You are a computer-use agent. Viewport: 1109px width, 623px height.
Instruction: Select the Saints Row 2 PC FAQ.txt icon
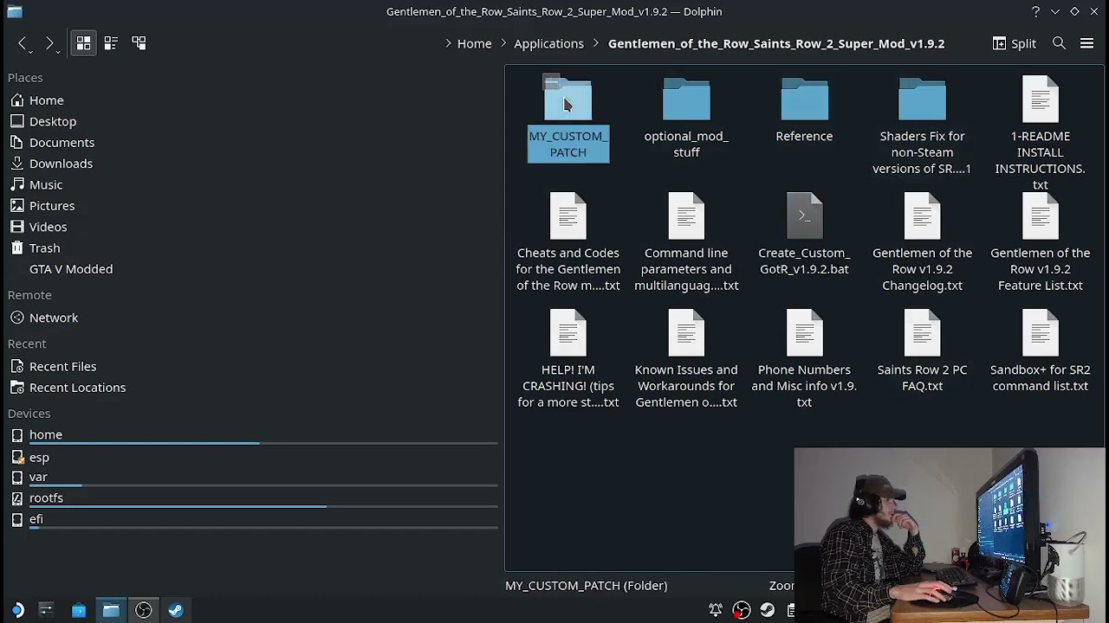coord(922,332)
